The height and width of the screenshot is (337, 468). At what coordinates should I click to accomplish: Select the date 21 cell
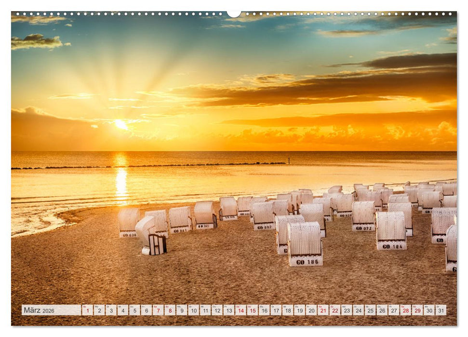(x=322, y=311)
